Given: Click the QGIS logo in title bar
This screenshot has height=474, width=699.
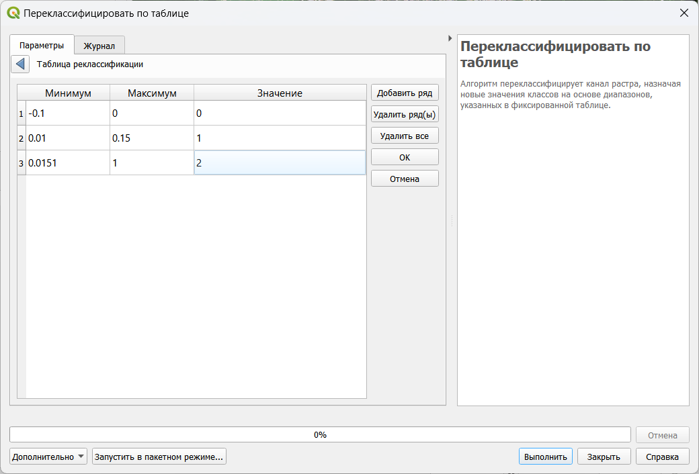Looking at the screenshot, I should tap(13, 13).
